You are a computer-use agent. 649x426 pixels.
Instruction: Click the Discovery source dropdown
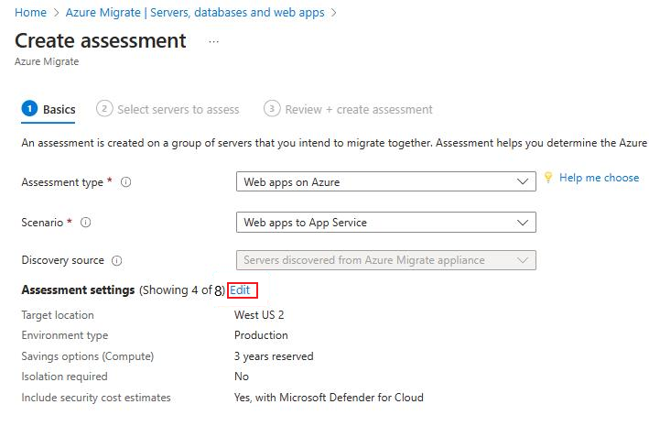pyautogui.click(x=385, y=260)
